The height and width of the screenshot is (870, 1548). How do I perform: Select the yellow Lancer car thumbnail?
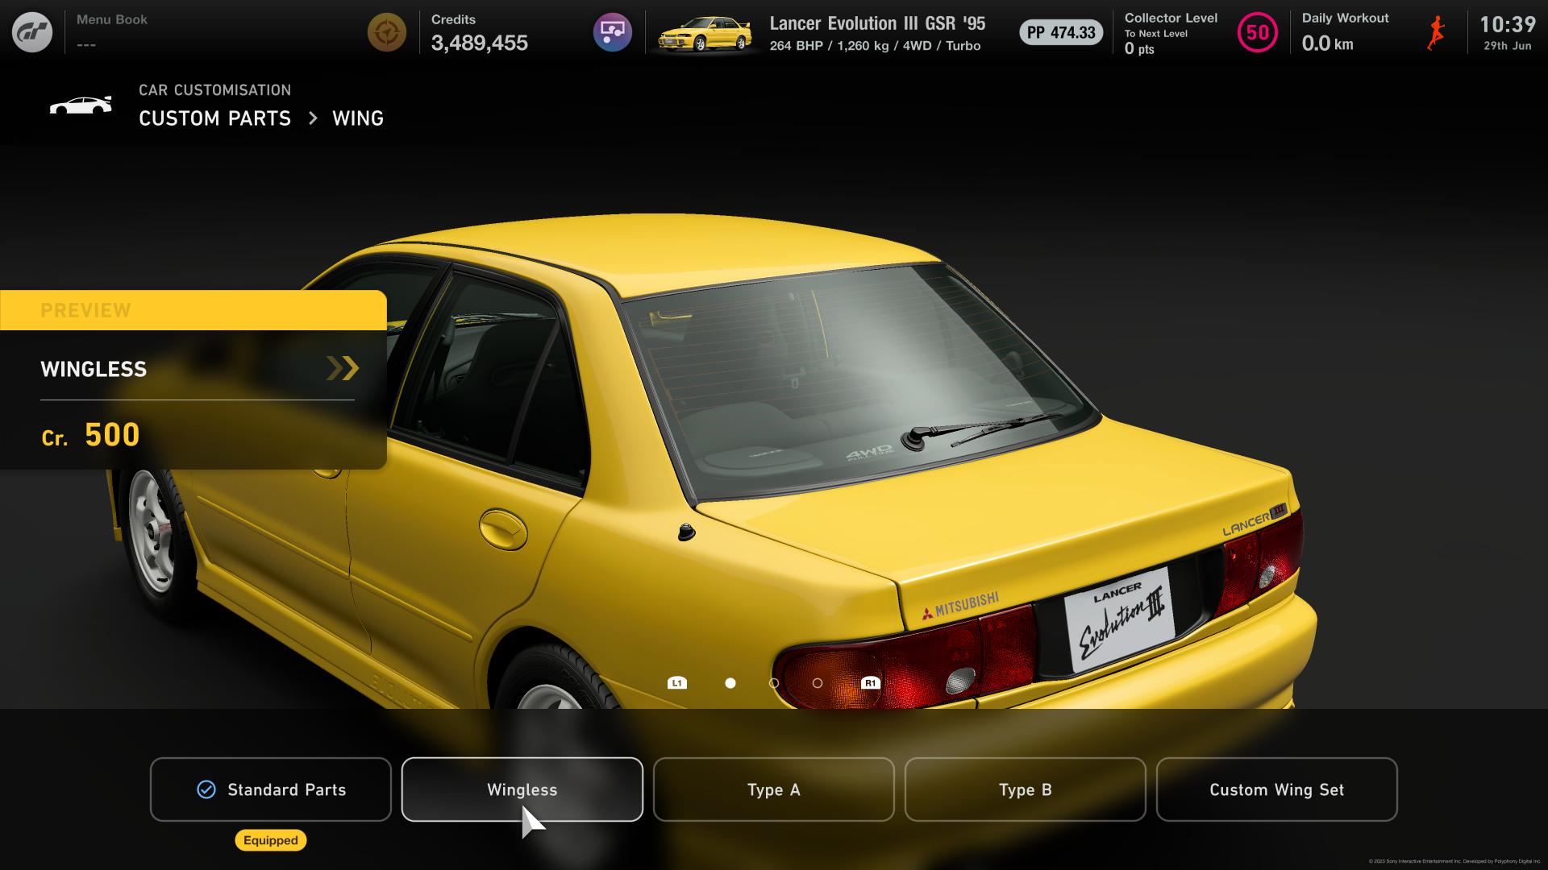tap(705, 34)
